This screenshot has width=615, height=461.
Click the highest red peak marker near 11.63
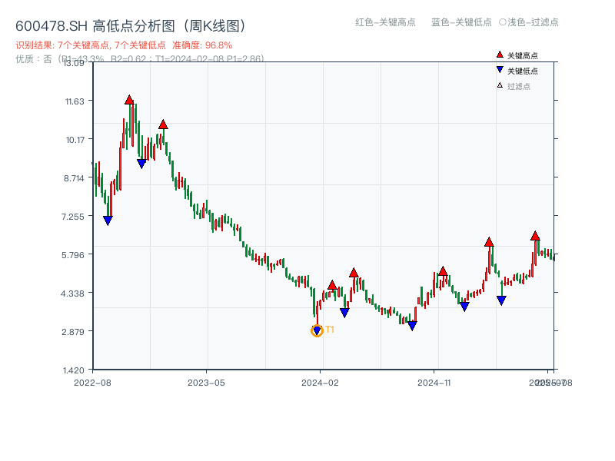(x=129, y=99)
